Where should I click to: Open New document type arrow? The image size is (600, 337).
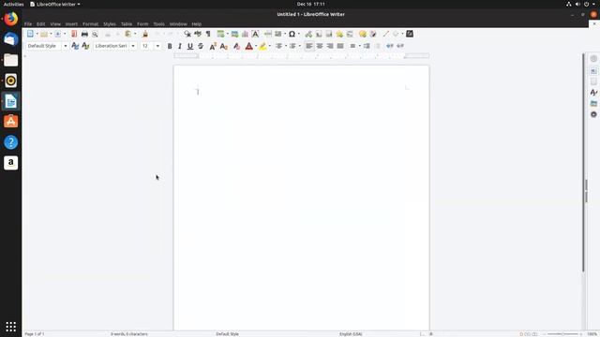pos(37,34)
